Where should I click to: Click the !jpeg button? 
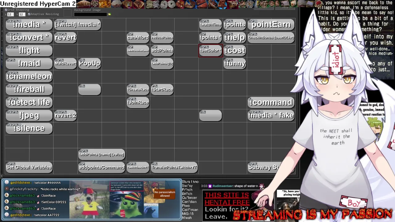point(29,115)
